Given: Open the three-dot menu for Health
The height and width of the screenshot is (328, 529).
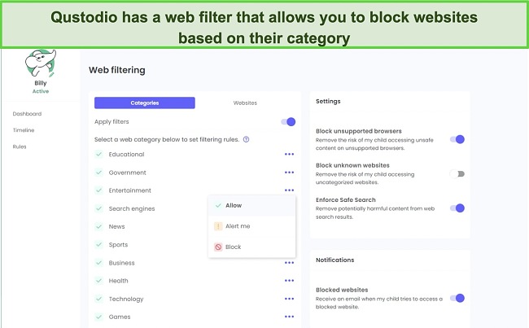Looking at the screenshot, I should coord(289,281).
